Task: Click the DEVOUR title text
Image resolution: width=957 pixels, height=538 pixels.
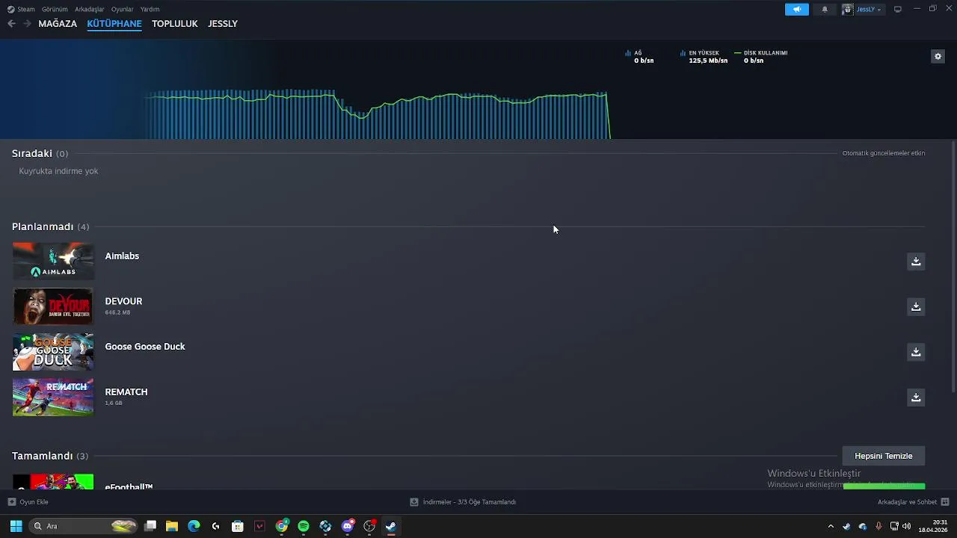Action: 123,301
